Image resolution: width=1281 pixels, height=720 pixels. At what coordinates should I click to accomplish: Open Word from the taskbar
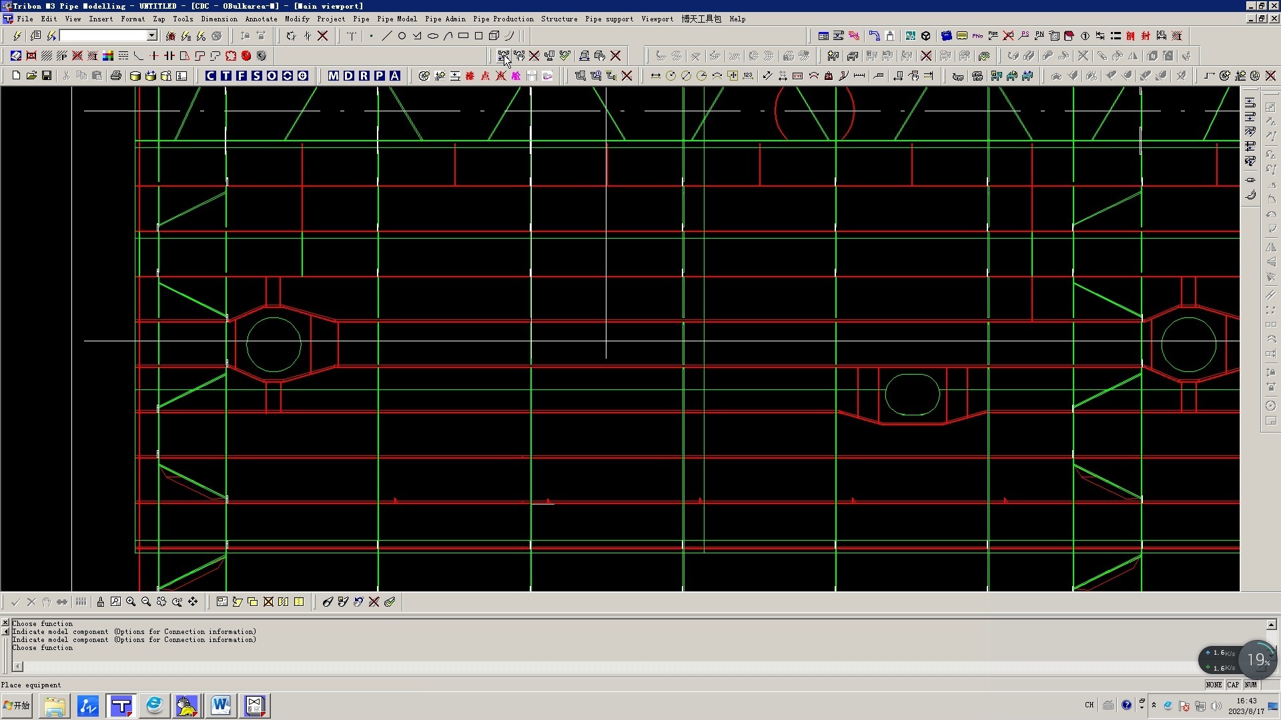[221, 705]
